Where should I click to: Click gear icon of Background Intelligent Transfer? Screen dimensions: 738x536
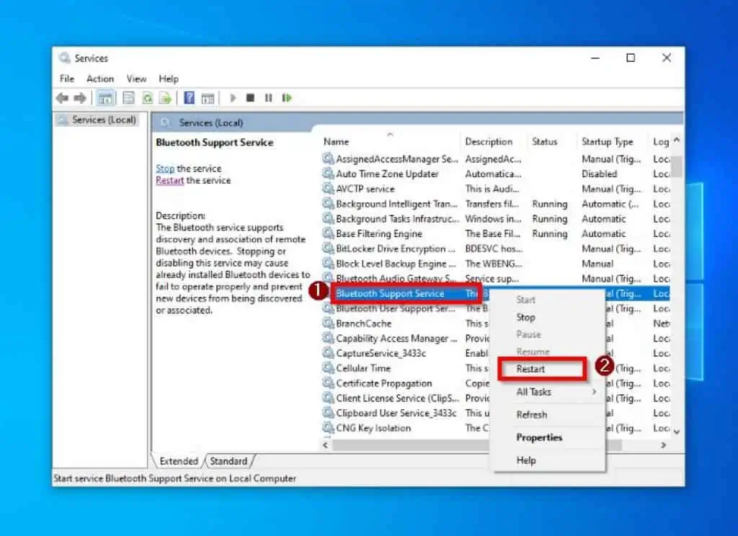coord(328,204)
